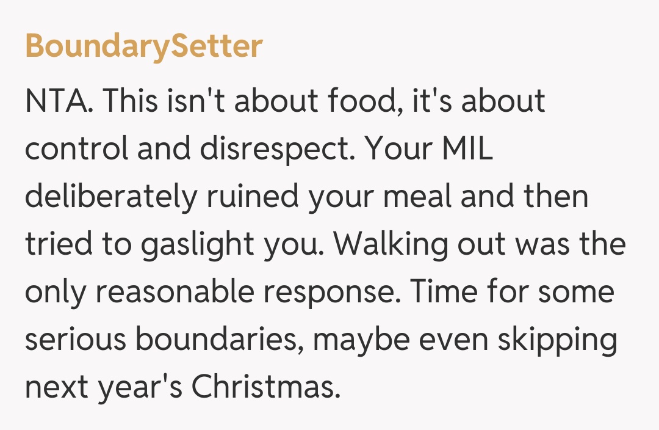The image size is (659, 430).
Task: Click the word "deliberately" in the comment
Action: tap(111, 197)
